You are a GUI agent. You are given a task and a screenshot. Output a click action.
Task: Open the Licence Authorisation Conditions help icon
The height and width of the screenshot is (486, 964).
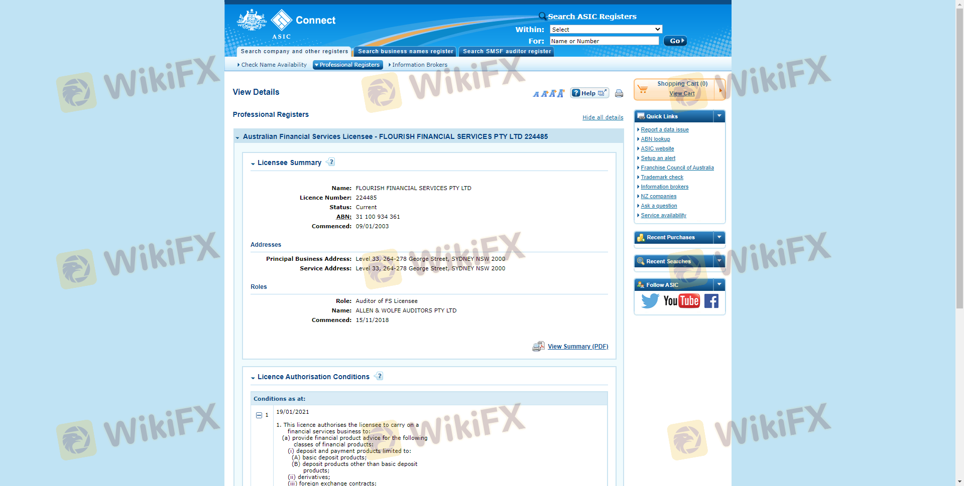click(x=379, y=376)
